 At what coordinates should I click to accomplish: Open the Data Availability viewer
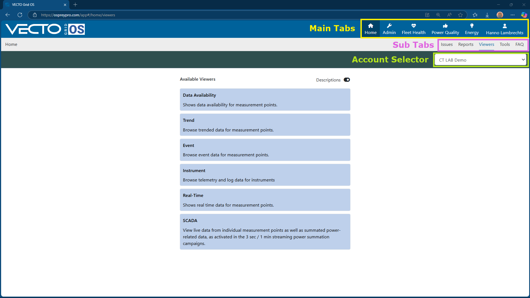pyautogui.click(x=265, y=100)
